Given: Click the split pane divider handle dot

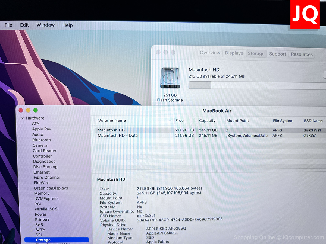Looking at the screenshot, I should (217, 171).
